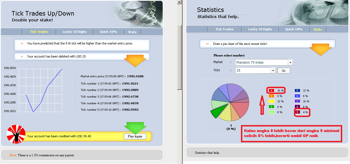
Task: Expand the Market dropdown arrow
Action: 290,63
